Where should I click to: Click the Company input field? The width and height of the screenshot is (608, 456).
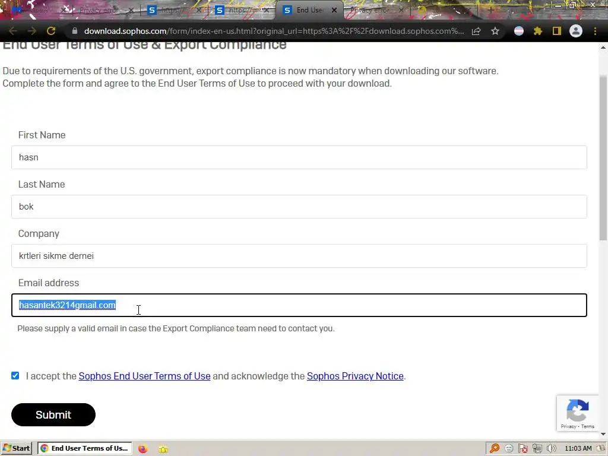coord(299,255)
